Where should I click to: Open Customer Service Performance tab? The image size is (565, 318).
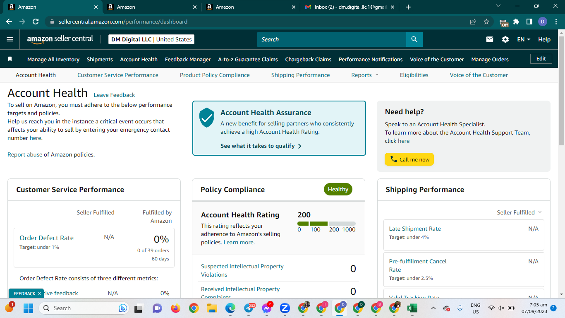pos(118,75)
